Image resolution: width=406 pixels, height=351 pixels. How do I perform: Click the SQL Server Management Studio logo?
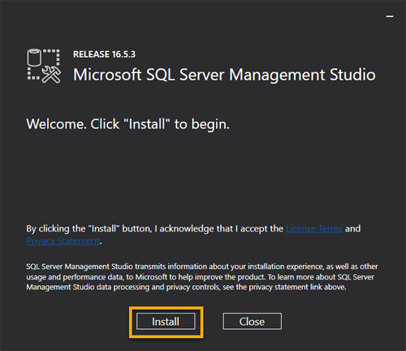point(44,66)
